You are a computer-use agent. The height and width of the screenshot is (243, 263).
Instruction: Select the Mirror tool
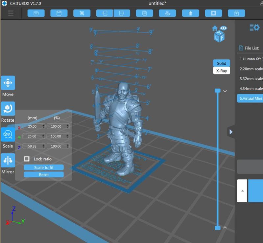pos(8,160)
